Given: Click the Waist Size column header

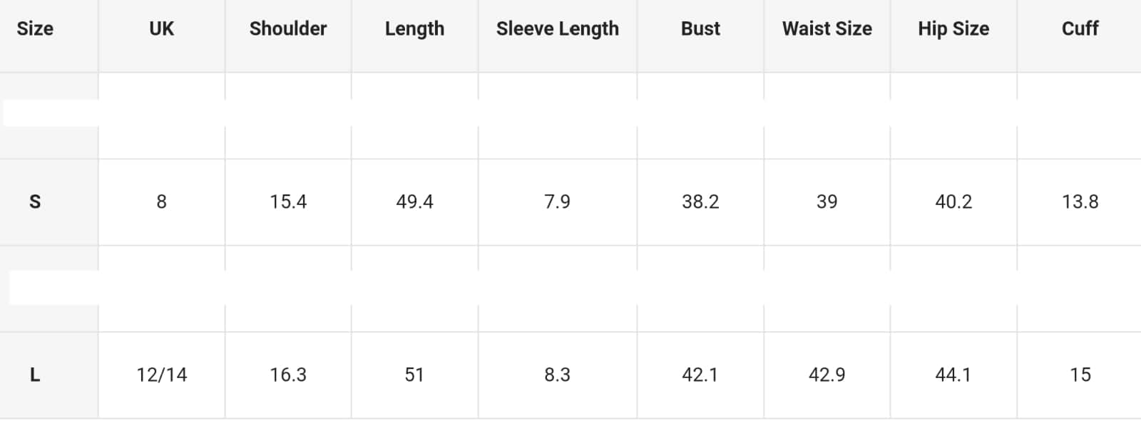Looking at the screenshot, I should click(x=827, y=28).
